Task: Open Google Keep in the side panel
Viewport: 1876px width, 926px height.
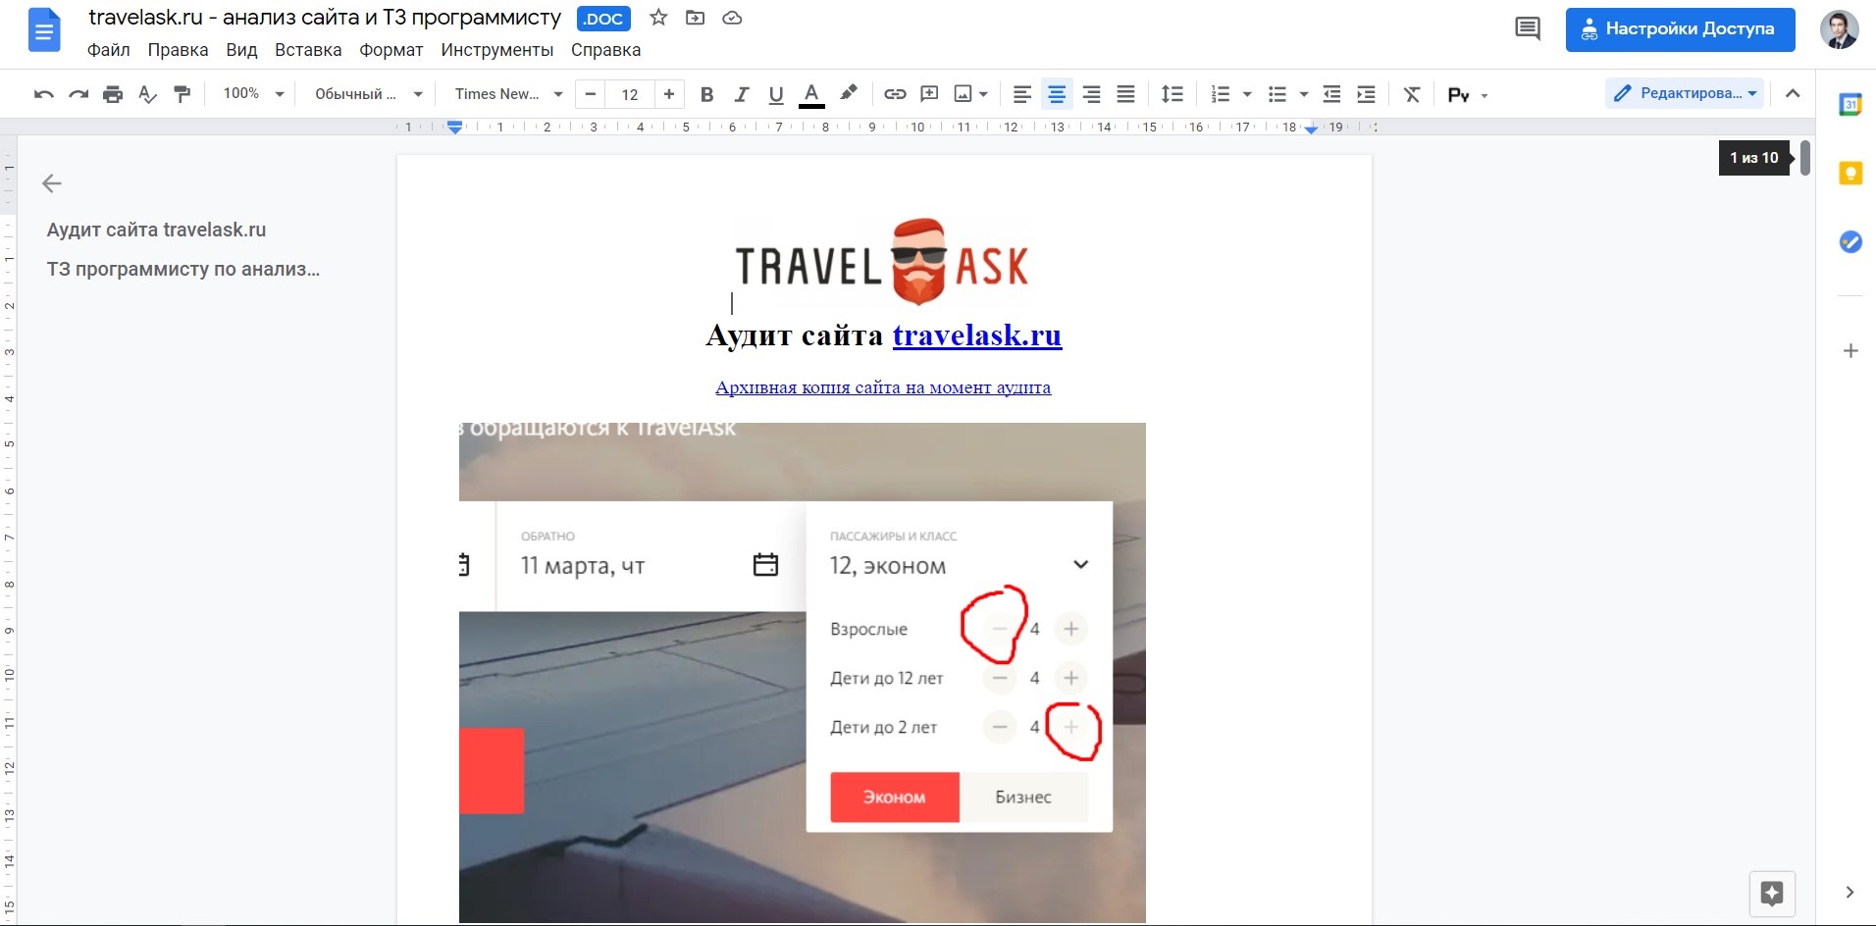Action: [1852, 173]
